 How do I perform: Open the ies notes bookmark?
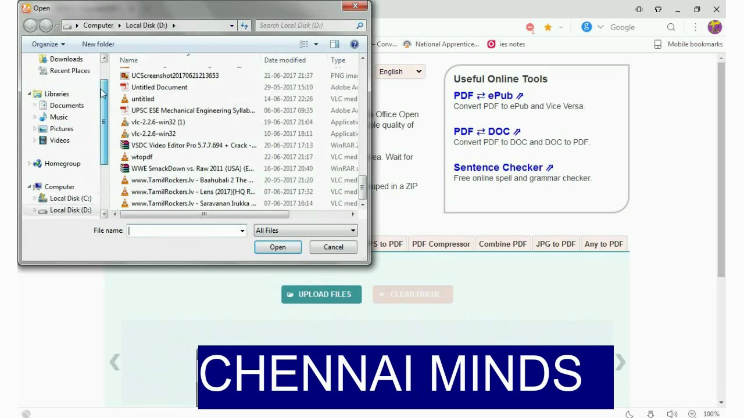506,44
